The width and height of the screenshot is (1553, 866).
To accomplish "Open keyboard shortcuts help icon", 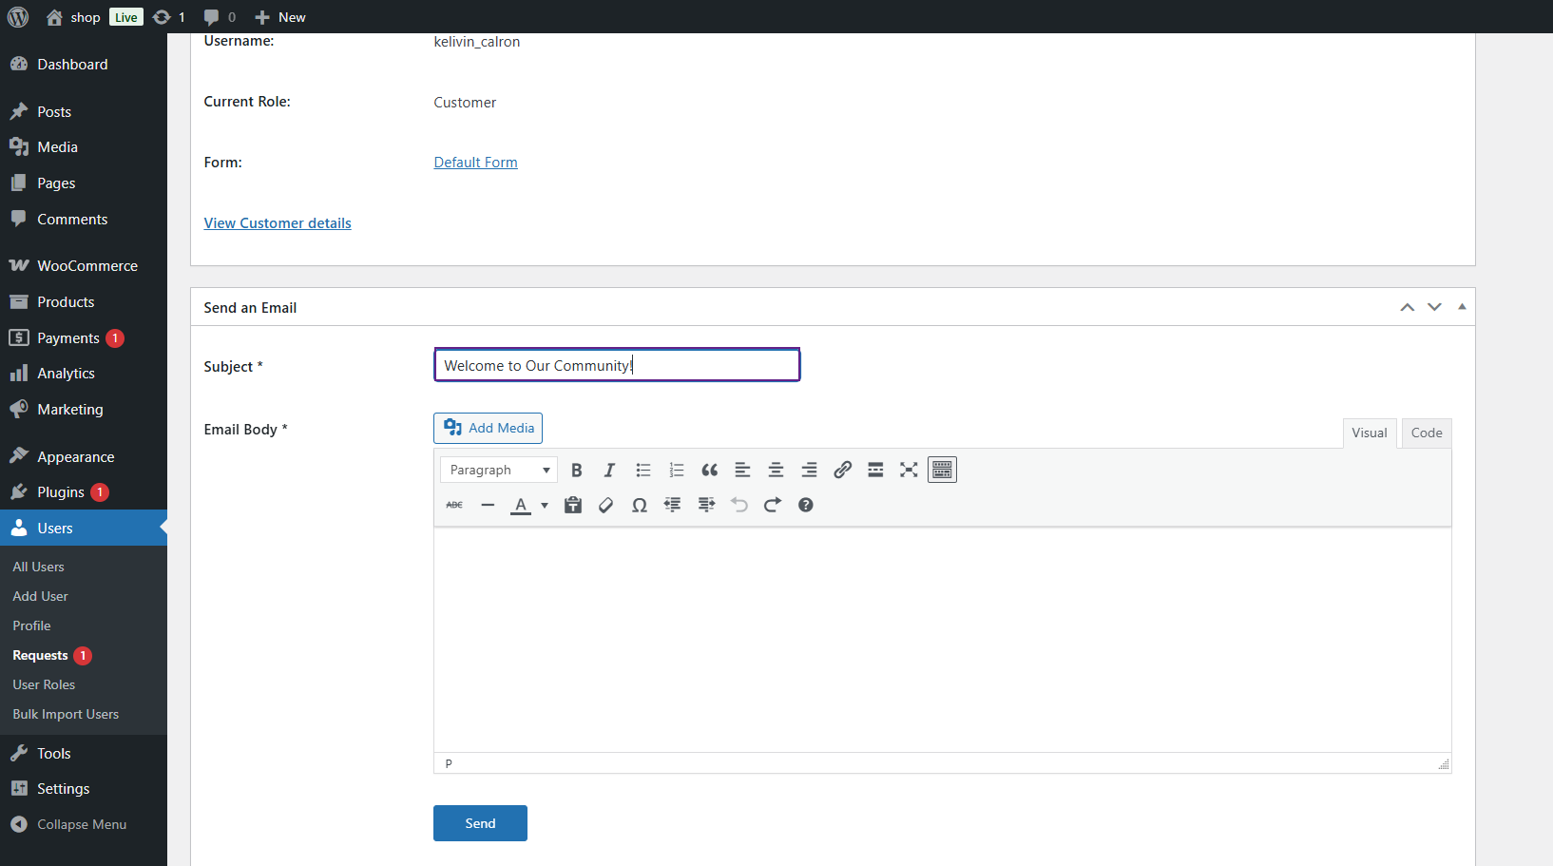I will coord(806,506).
